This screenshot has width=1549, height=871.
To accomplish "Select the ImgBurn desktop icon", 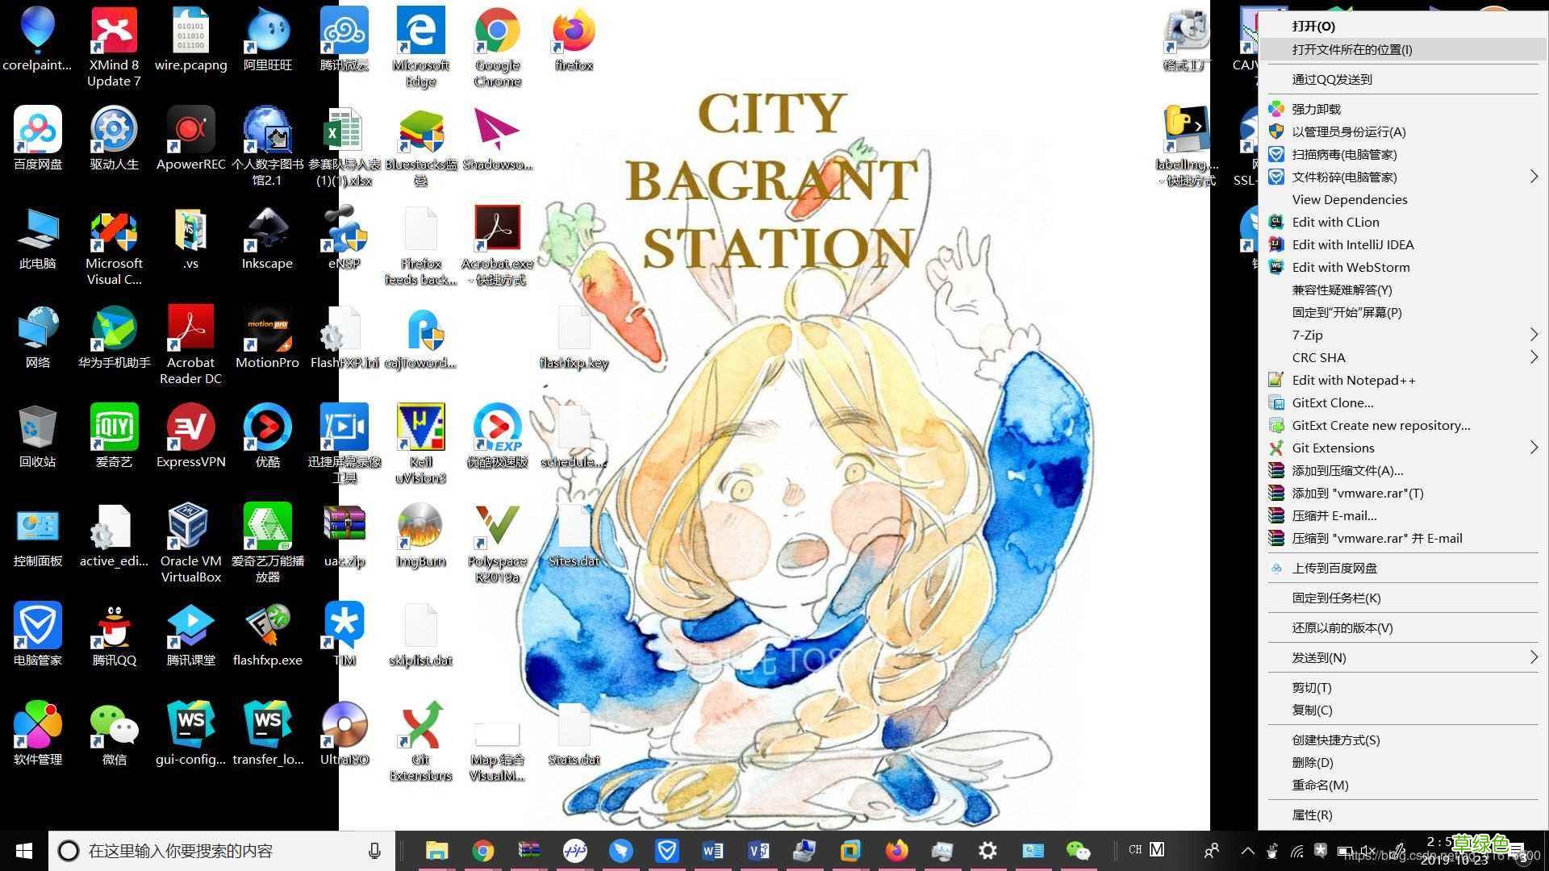I will [x=420, y=535].
